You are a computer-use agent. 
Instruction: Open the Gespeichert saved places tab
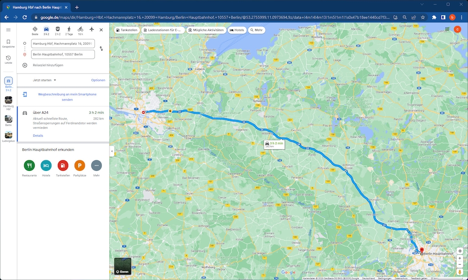(x=8, y=43)
